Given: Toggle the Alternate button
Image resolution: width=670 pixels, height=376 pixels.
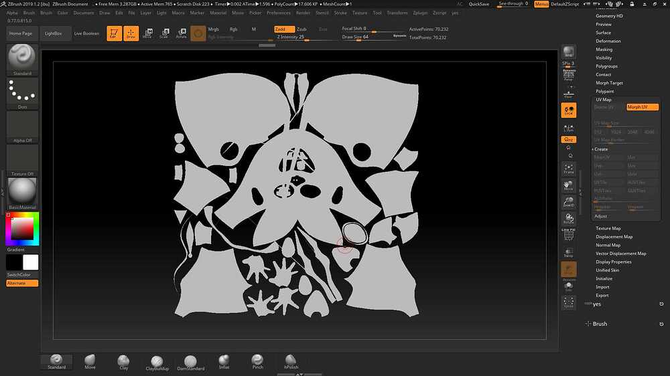Looking at the screenshot, I should (22, 284).
